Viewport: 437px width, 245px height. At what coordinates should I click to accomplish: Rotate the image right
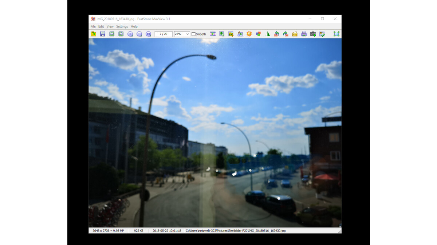(285, 34)
